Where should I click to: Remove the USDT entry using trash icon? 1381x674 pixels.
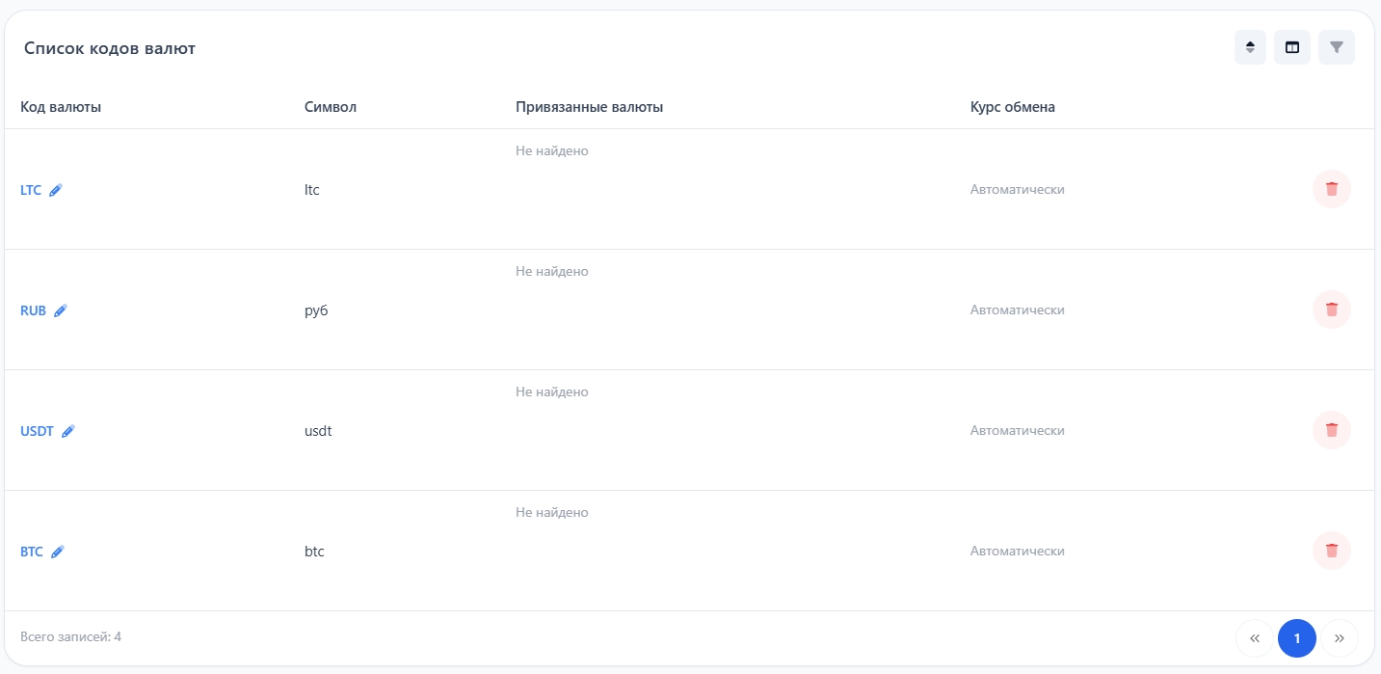(1331, 430)
